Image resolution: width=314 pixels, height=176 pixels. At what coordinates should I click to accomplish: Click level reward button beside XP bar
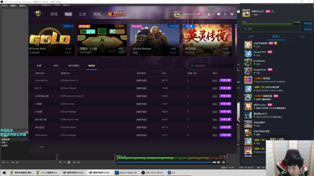click(307, 24)
